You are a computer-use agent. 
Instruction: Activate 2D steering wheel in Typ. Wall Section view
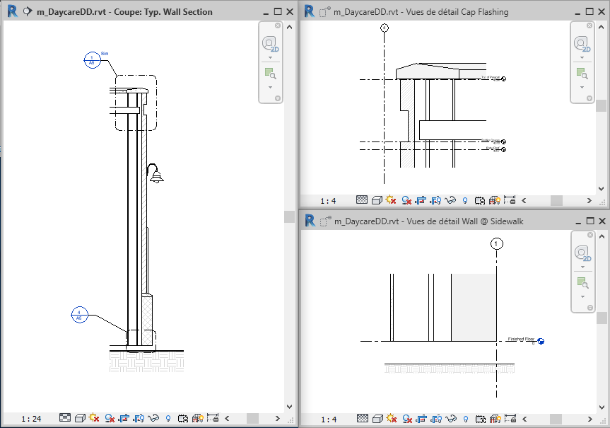click(x=271, y=44)
